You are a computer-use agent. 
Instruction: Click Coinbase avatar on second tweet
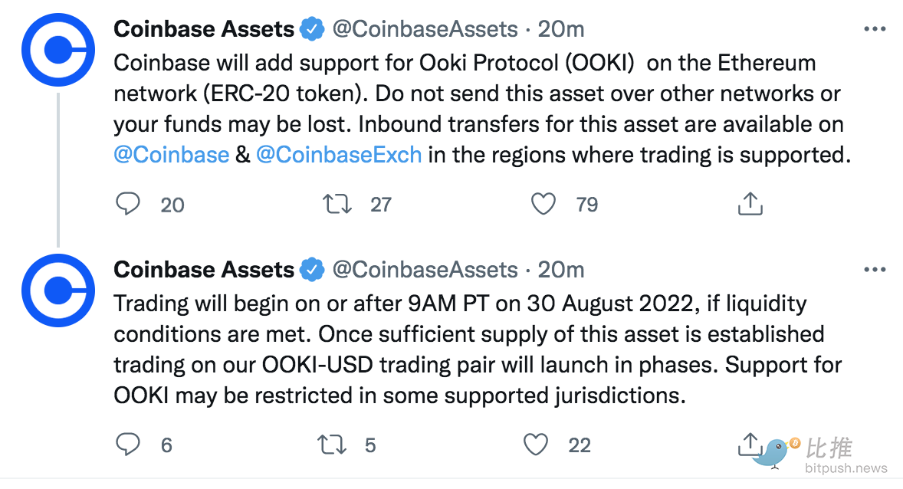[58, 290]
